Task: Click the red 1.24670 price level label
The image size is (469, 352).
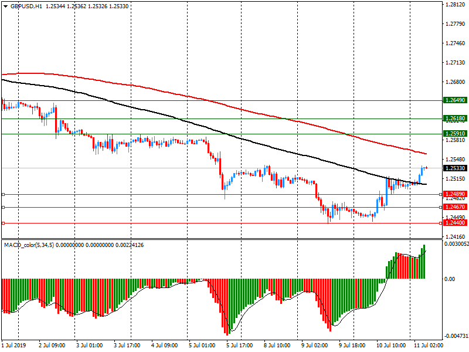Action: click(456, 207)
